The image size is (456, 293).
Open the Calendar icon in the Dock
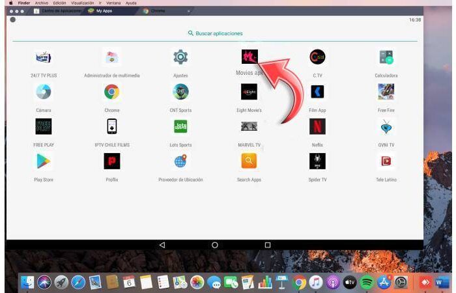click(129, 282)
